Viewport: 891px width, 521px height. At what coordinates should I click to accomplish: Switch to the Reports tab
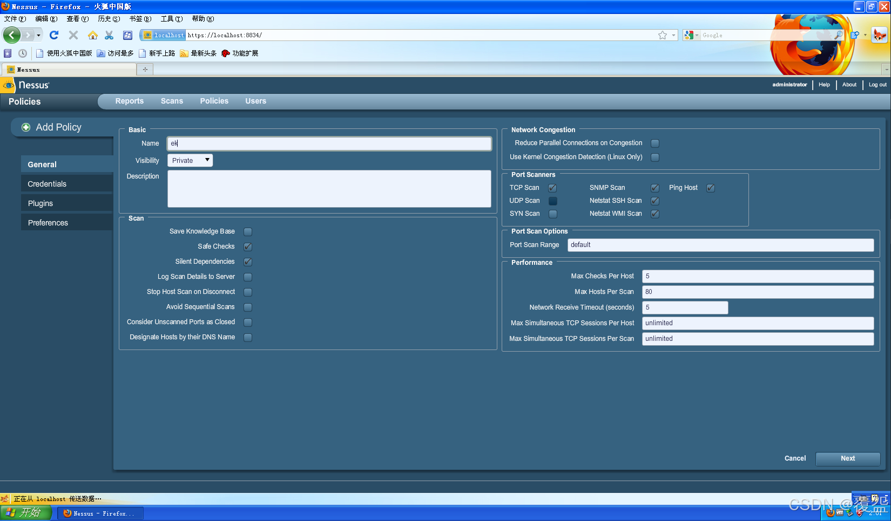130,101
